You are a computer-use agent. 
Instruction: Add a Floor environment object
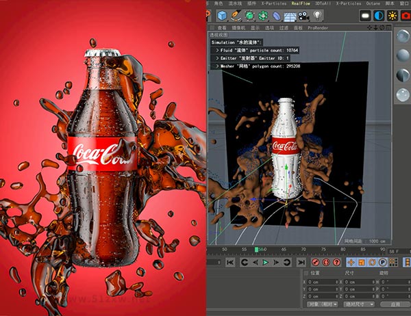290,16
